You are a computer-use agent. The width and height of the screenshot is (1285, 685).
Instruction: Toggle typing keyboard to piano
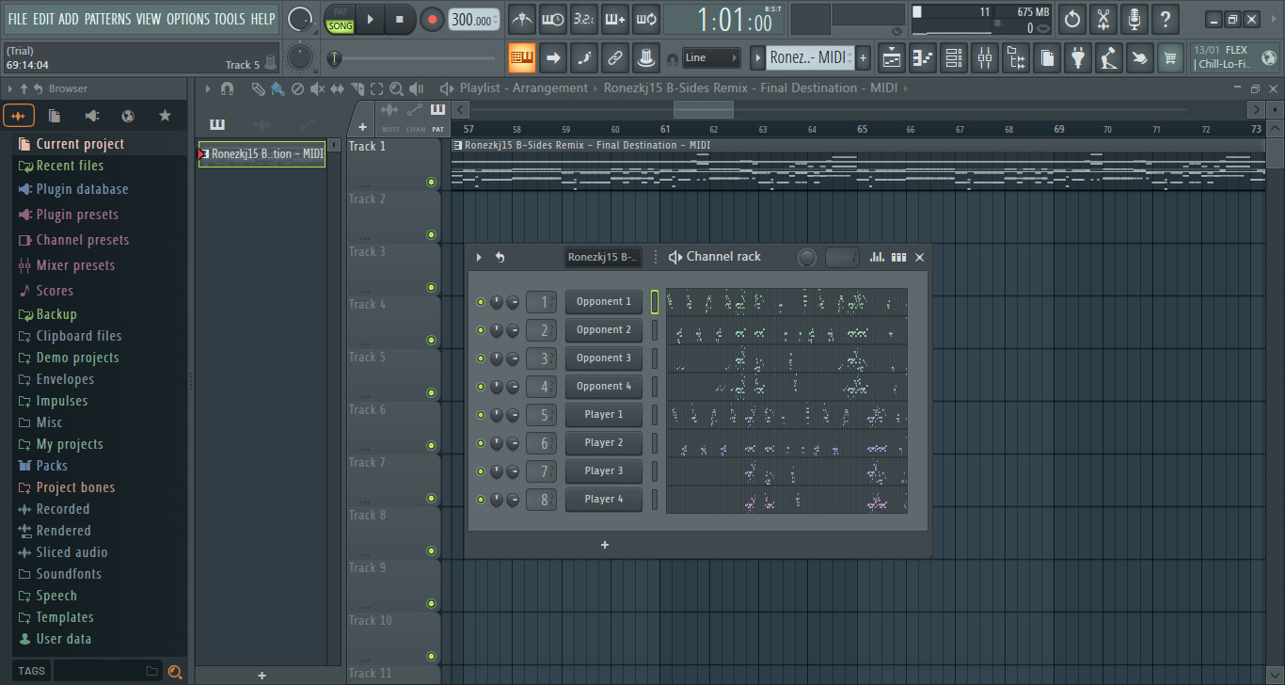(x=522, y=58)
